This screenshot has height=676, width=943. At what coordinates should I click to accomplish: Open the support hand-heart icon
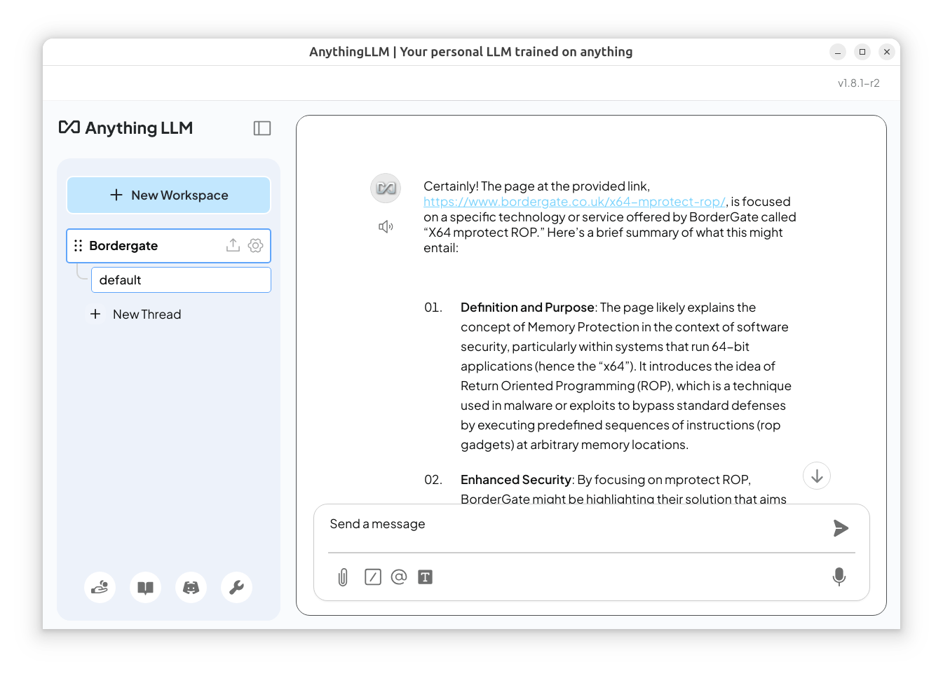pos(100,587)
